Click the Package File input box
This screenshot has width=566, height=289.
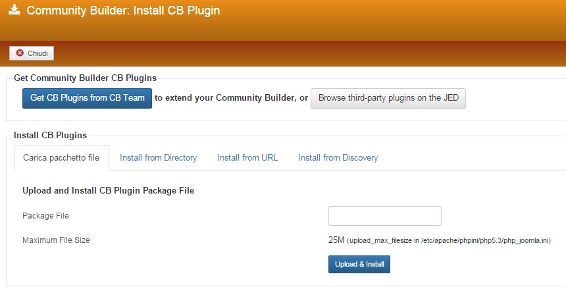(385, 216)
